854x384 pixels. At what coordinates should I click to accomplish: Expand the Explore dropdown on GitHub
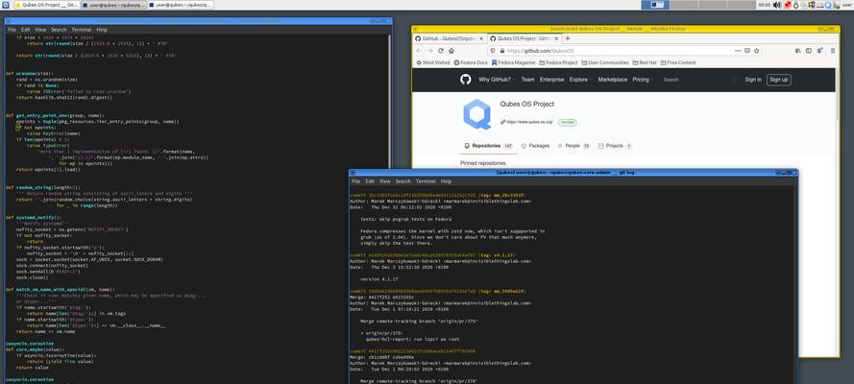580,80
